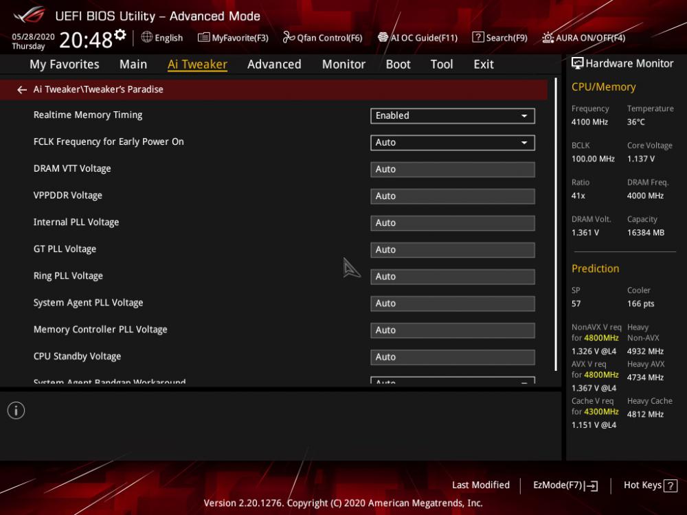
Task: Click System Agent PLL Voltage field
Action: click(x=453, y=304)
